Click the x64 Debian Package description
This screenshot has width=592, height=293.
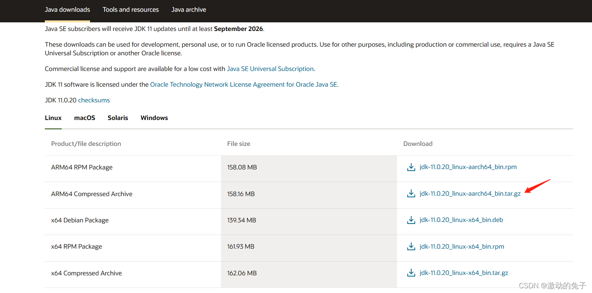[80, 220]
